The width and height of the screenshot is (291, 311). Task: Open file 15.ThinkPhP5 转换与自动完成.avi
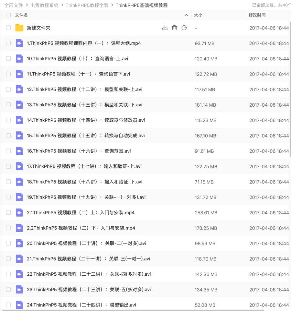point(86,136)
